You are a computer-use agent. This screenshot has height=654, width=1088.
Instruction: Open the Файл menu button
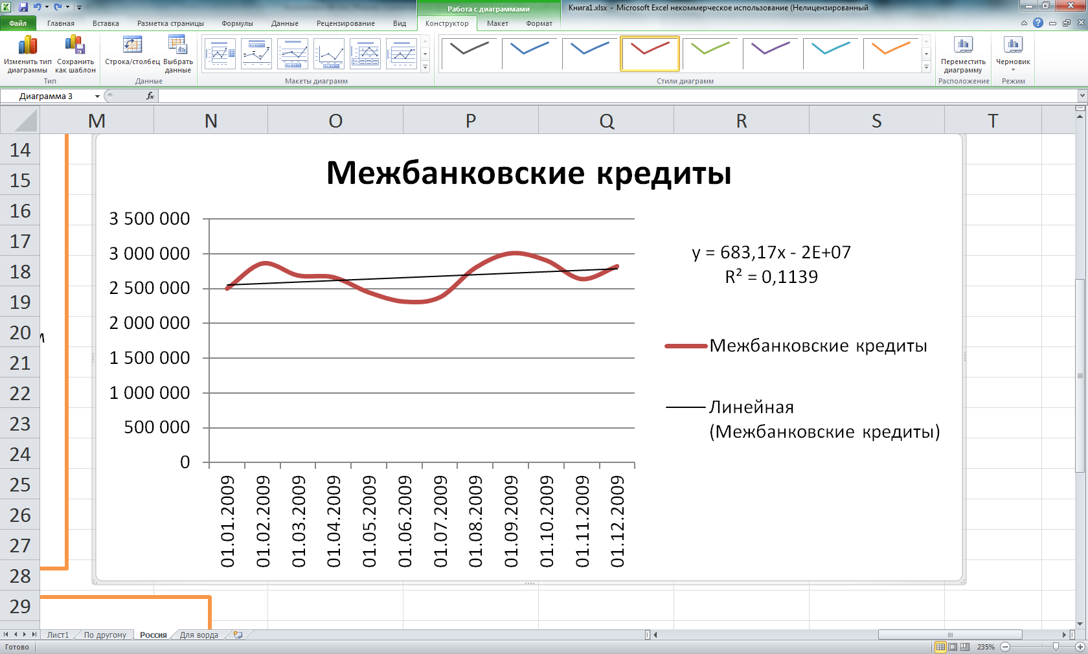(x=18, y=23)
